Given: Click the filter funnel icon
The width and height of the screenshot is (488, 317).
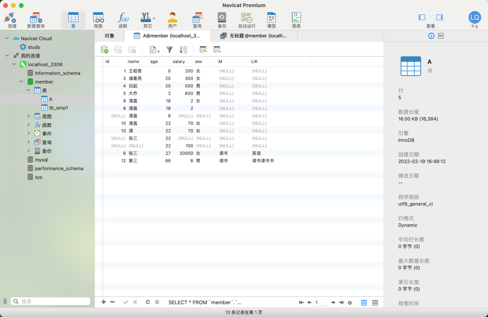Looking at the screenshot, I should click(170, 50).
